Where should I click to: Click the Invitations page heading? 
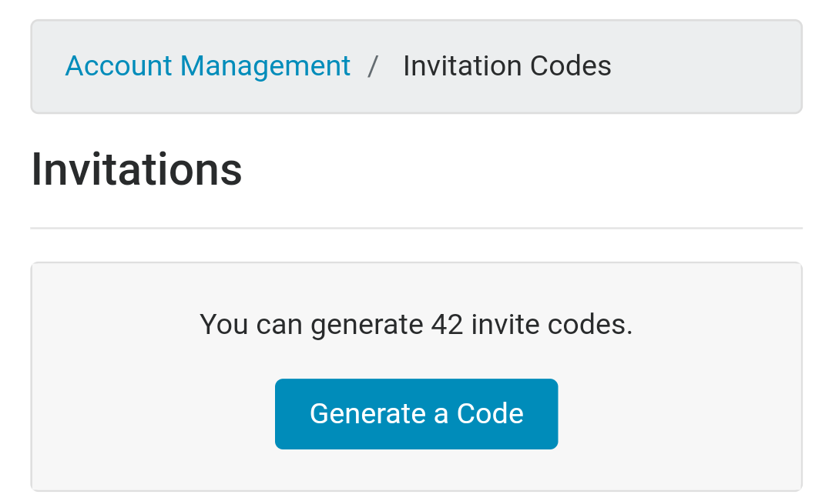[136, 170]
